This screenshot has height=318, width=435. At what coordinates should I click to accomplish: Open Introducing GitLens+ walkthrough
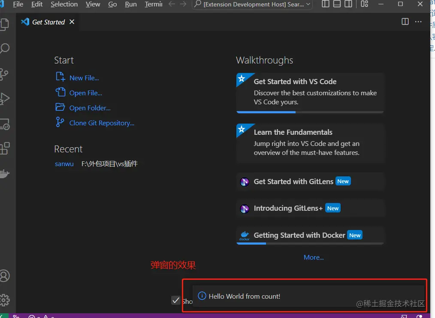point(310,209)
